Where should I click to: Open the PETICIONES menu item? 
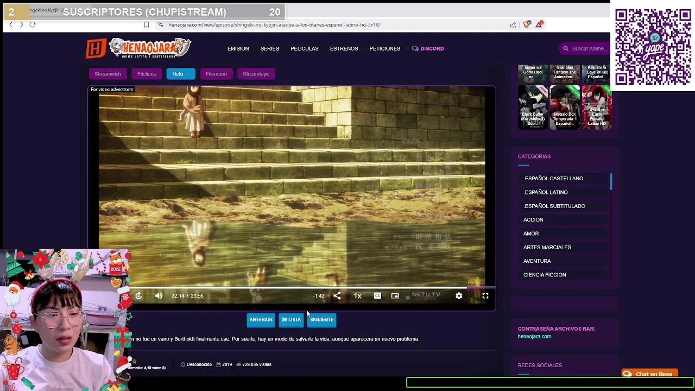point(384,48)
